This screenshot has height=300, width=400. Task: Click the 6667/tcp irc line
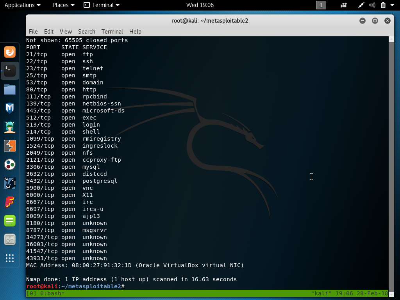pyautogui.click(x=59, y=202)
